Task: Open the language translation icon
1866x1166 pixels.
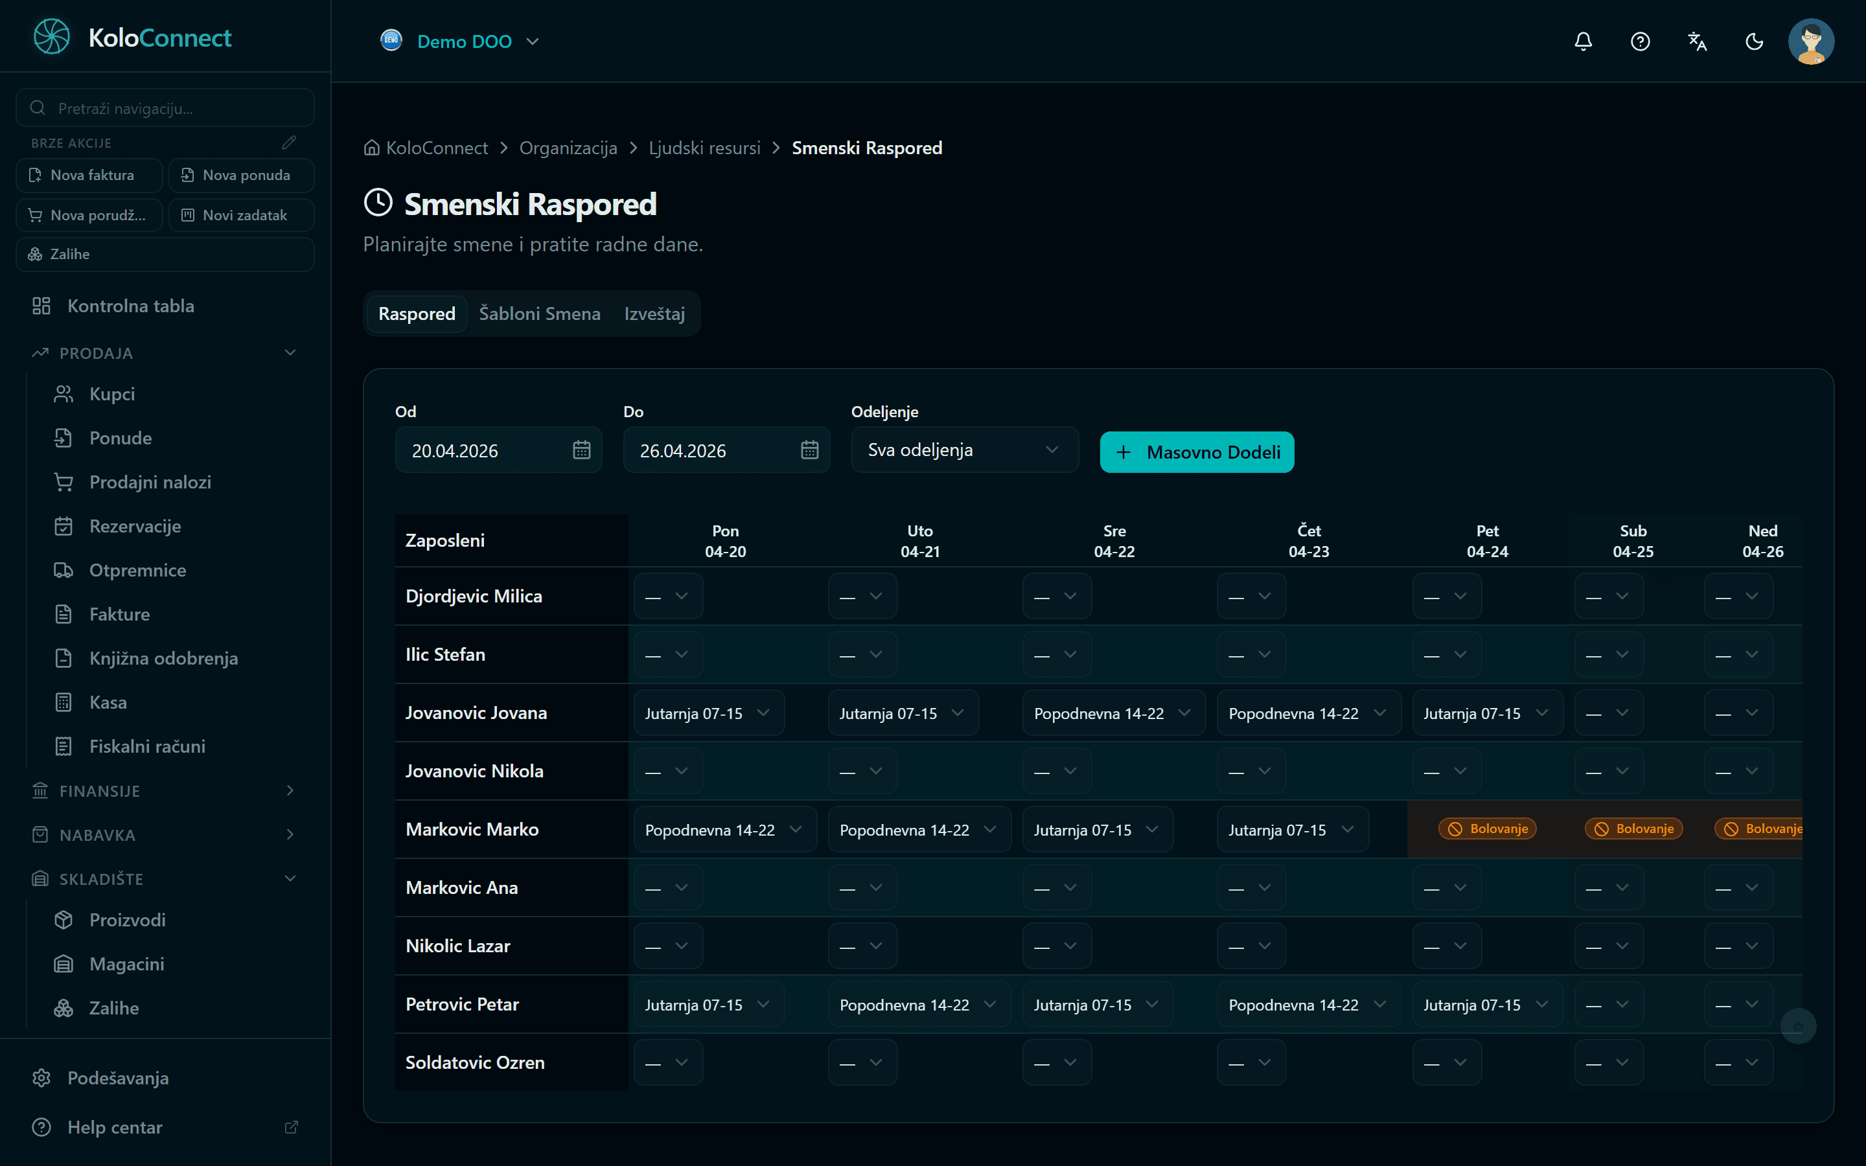Action: (1697, 41)
